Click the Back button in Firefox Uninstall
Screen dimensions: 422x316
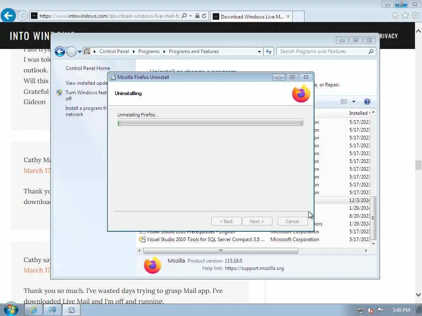click(x=226, y=221)
